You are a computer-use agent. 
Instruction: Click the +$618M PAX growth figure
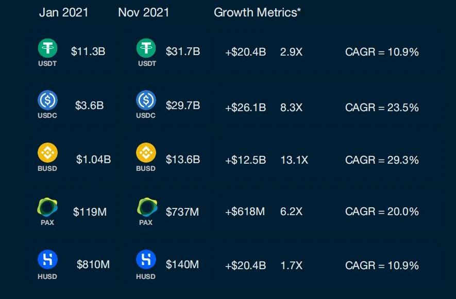coord(245,212)
